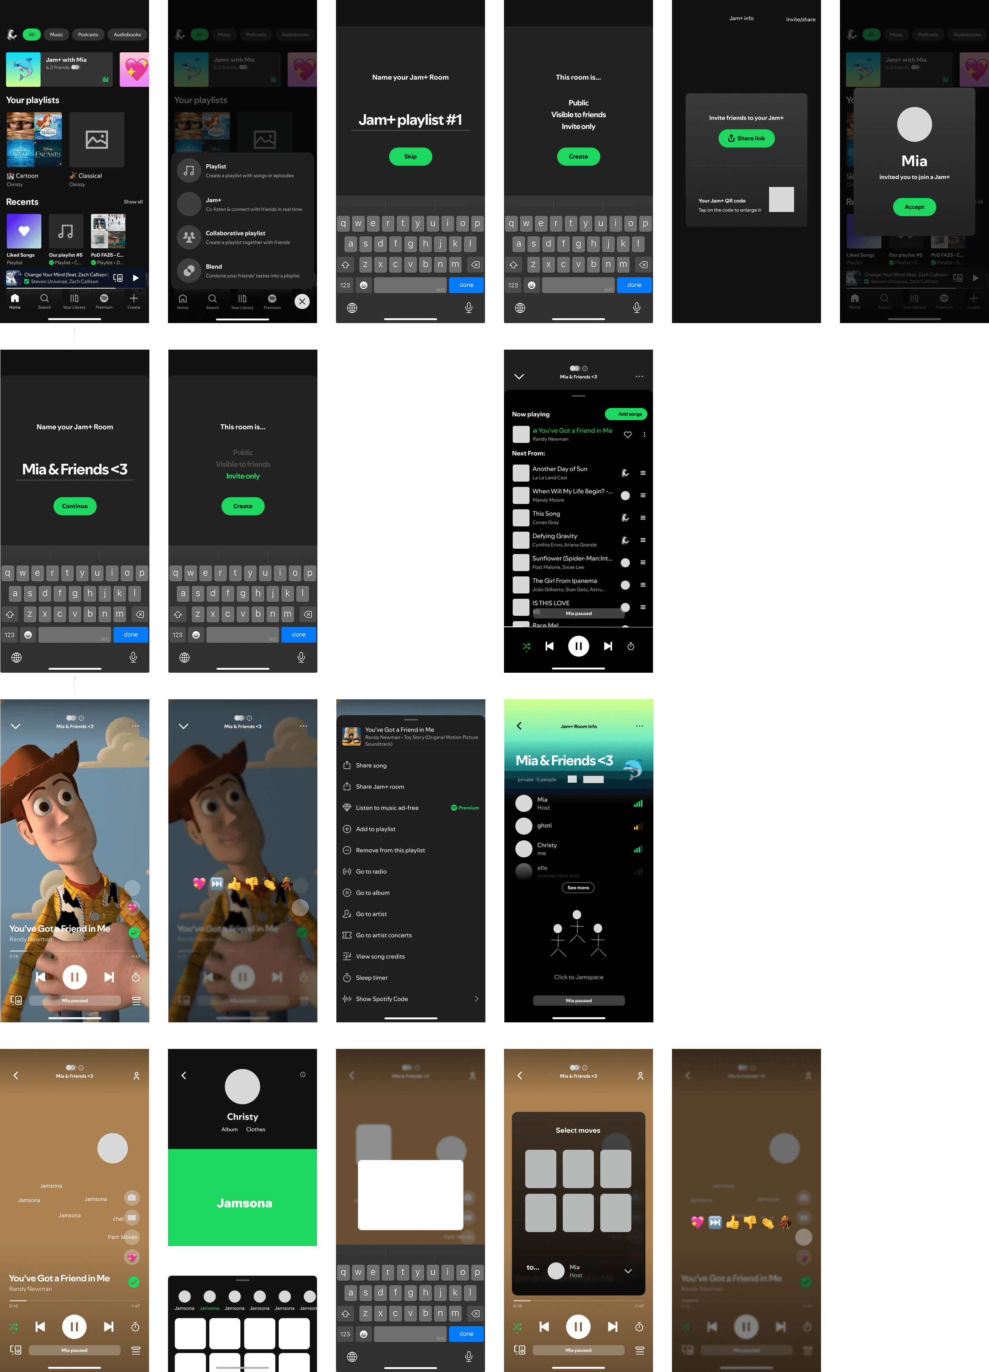Tap the Jam+ QR code thumbnail to enlarge it
Screen dimensions: 989x1372
[x=781, y=199]
